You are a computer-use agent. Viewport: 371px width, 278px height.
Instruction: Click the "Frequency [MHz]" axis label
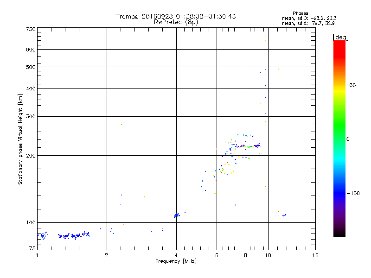click(x=176, y=261)
